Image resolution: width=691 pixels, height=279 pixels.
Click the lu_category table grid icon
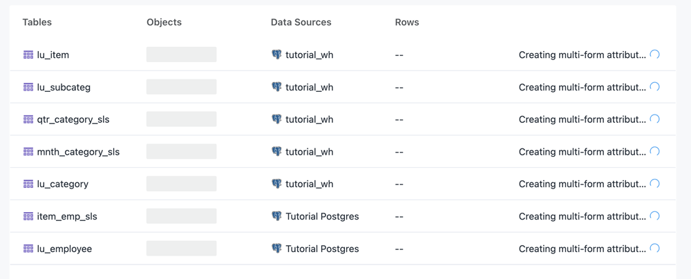click(x=28, y=184)
